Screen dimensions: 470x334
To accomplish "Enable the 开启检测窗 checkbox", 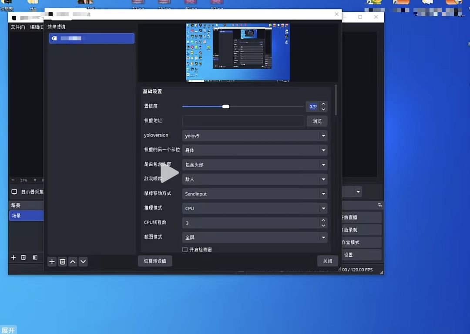I will (x=185, y=250).
